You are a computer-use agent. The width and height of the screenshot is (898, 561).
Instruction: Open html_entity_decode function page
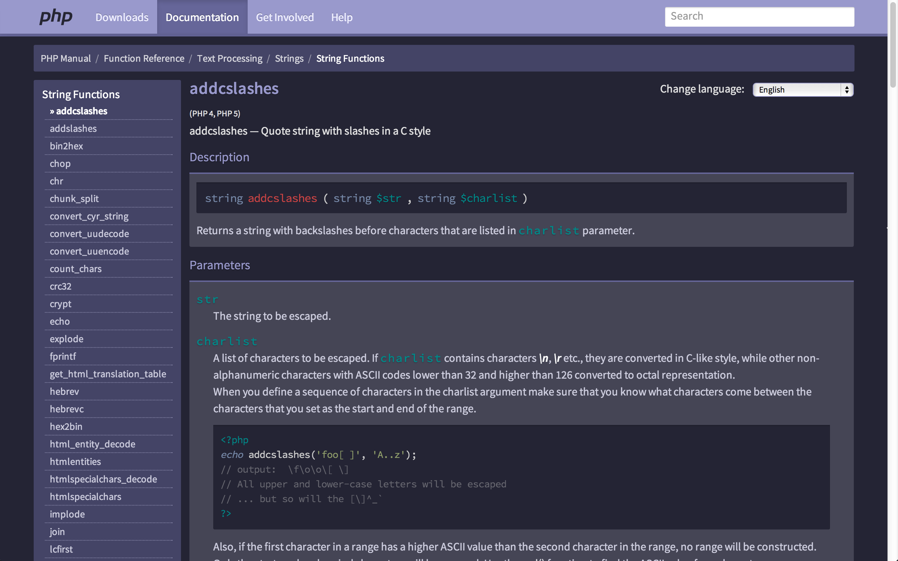[x=92, y=444]
